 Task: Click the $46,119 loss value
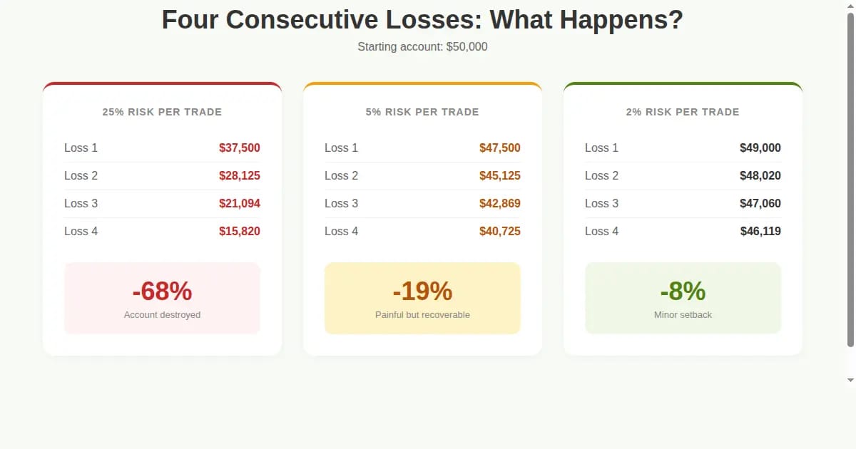pos(760,232)
